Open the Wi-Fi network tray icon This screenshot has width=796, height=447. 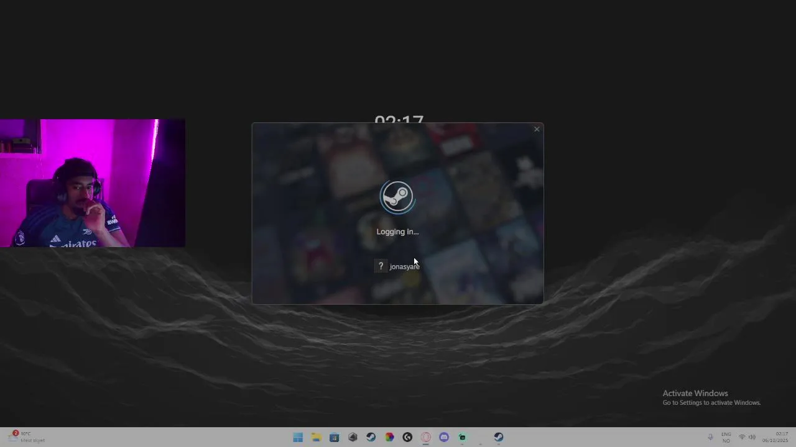(x=742, y=437)
